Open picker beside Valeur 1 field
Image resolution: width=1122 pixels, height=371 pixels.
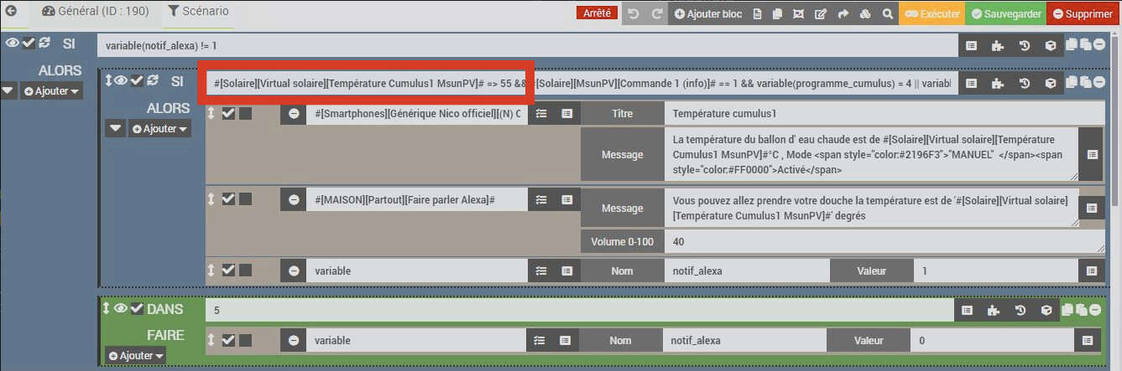pos(1091,271)
